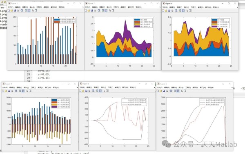This screenshot has width=245, height=154.
Task: Open dock arrow at Figure 6 menu bar end
Action: pyautogui.click(x=232, y=87)
